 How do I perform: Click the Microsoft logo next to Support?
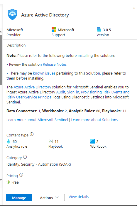54,29
